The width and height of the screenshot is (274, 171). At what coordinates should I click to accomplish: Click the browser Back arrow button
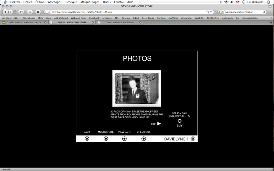click(x=5, y=12)
